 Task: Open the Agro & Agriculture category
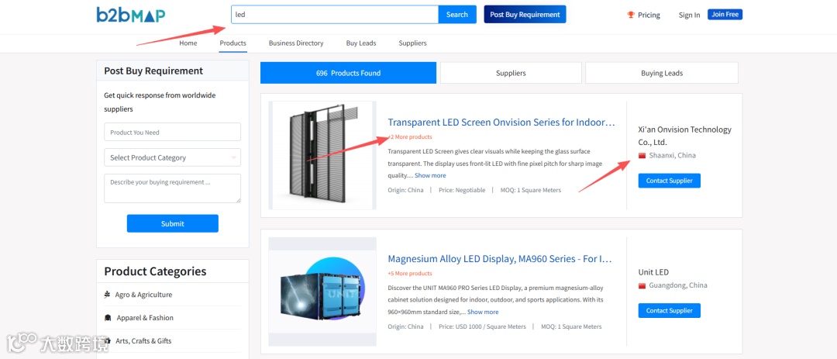(143, 295)
